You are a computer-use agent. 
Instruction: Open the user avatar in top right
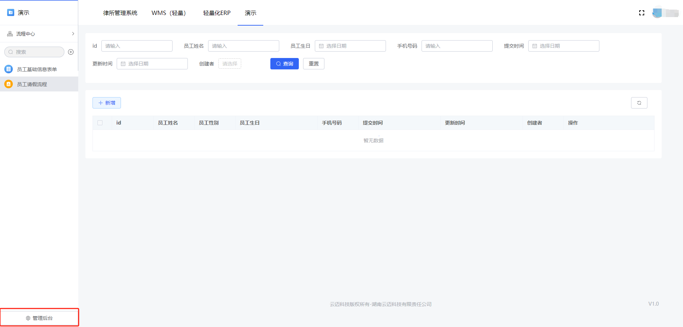pos(657,13)
